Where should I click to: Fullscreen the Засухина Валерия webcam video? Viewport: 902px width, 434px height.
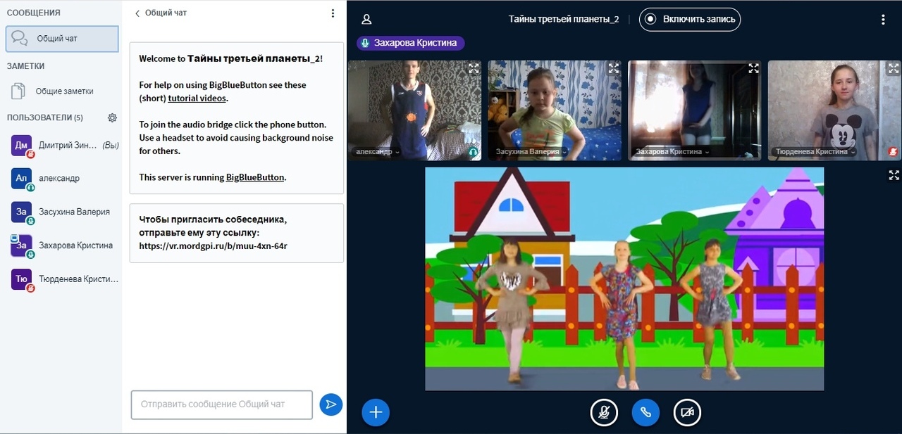point(613,68)
